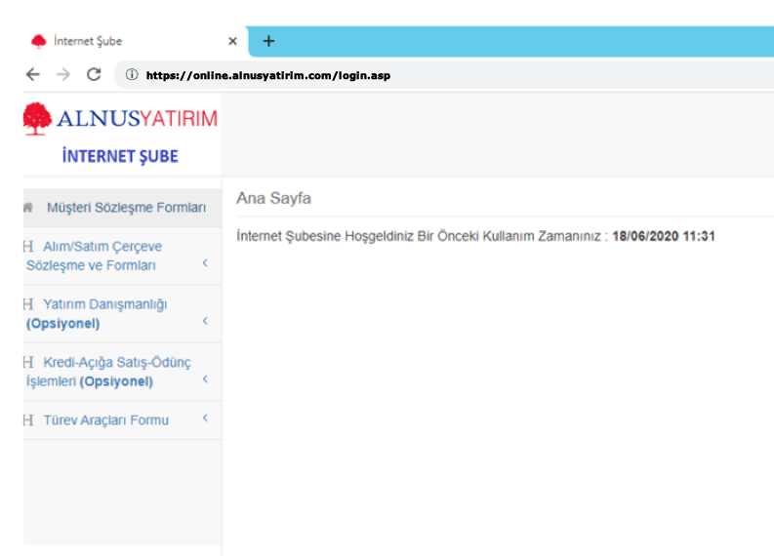Select Müşteri Sözleşme Formları menu item
The width and height of the screenshot is (774, 556).
coord(126,208)
